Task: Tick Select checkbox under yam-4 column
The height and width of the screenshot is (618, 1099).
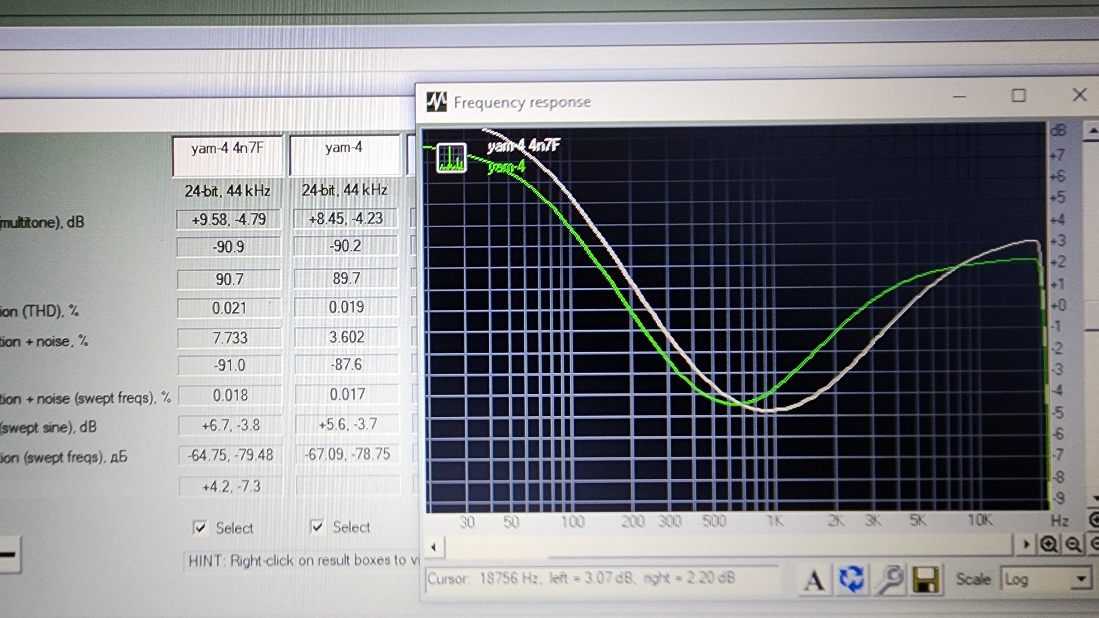Action: [x=317, y=527]
